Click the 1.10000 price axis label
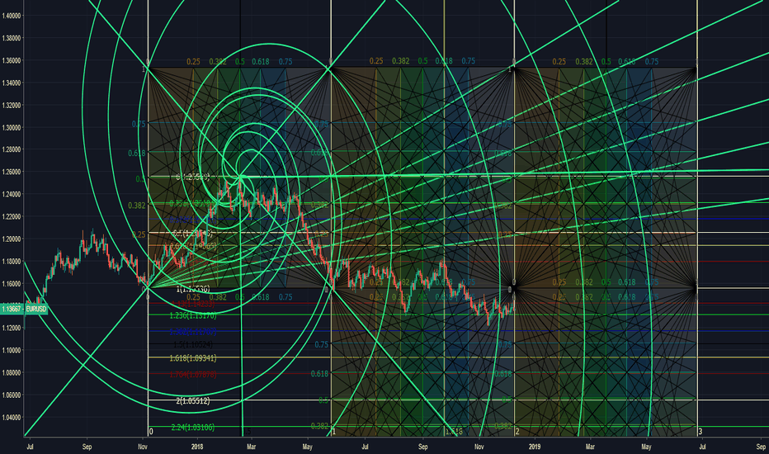Viewport: 769px width, 454px height. 12,351
